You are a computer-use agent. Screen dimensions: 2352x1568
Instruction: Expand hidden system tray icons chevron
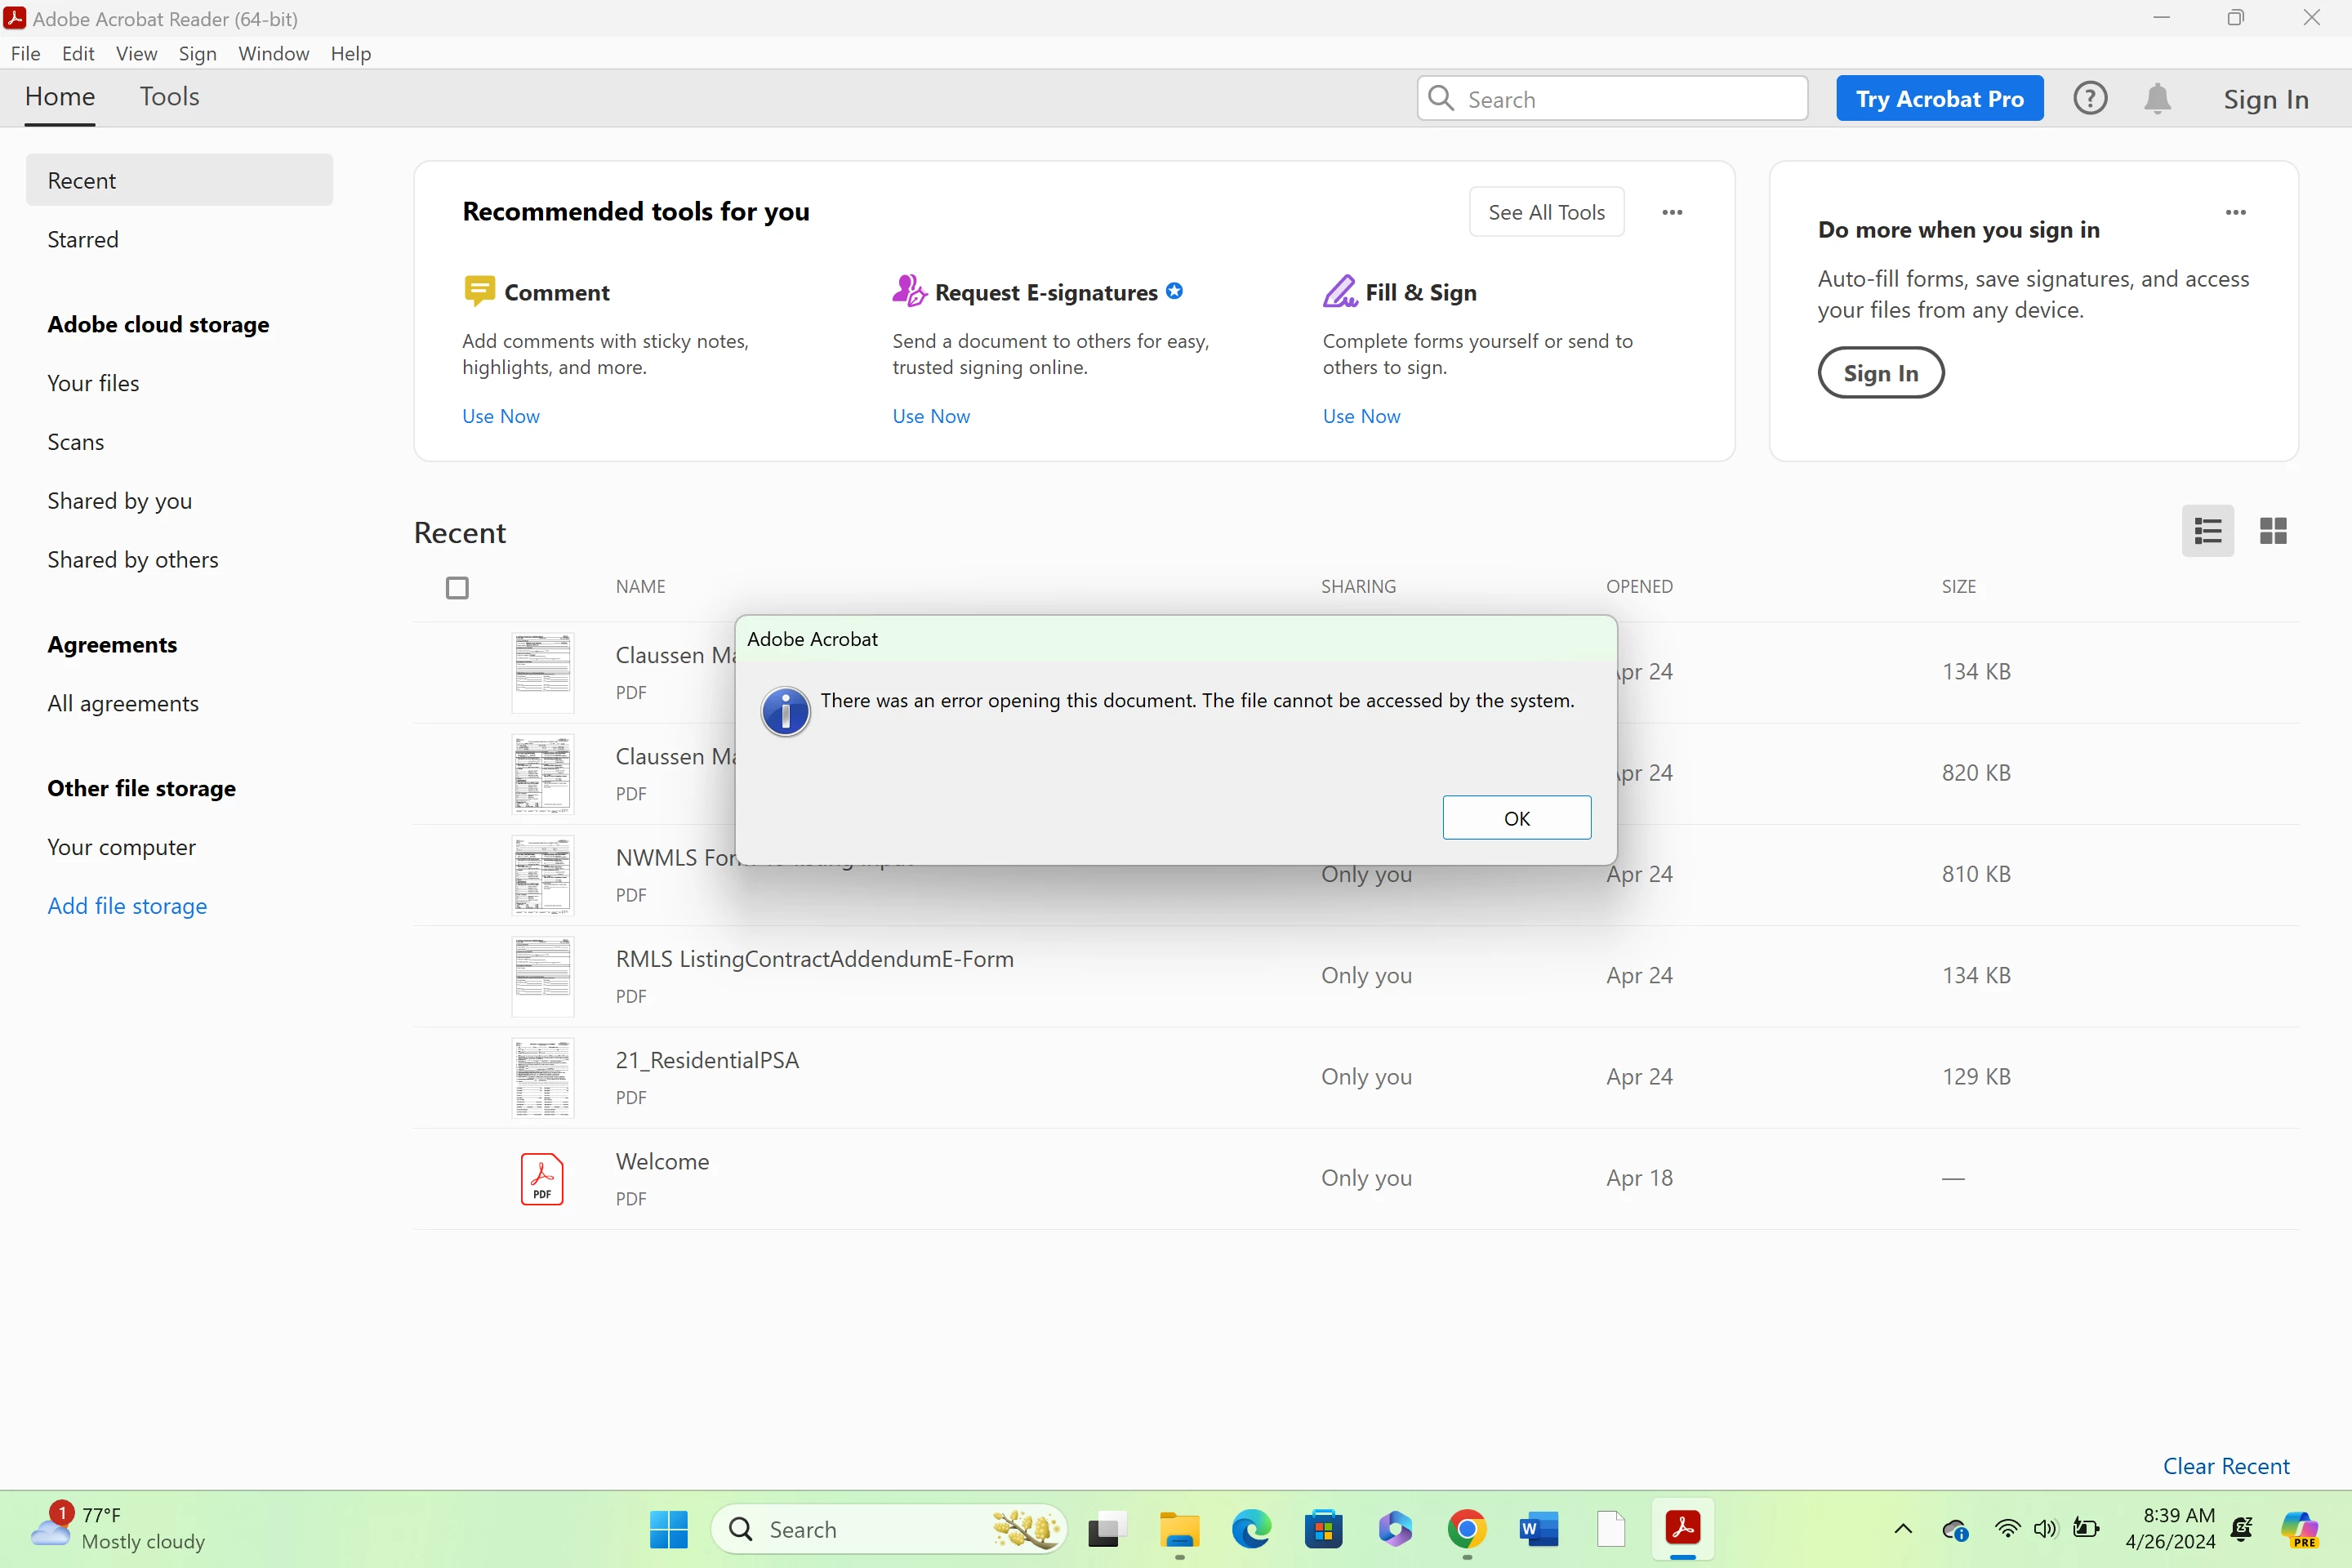tap(1903, 1529)
